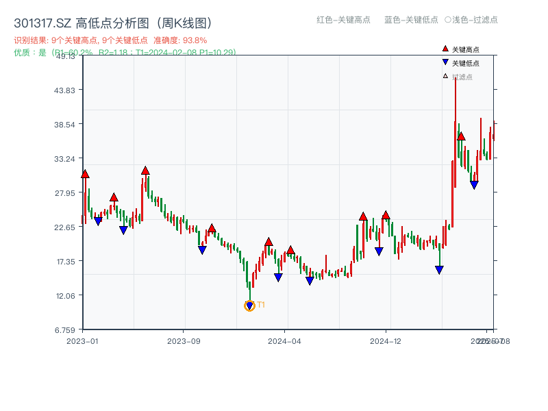Click the y-axis value 12.06
Image resolution: width=548 pixels, height=411 pixels.
[65, 296]
